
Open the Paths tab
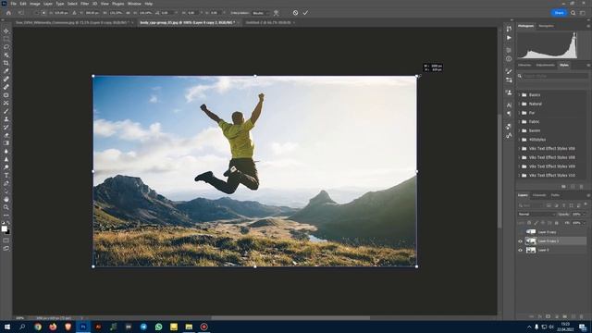click(555, 195)
